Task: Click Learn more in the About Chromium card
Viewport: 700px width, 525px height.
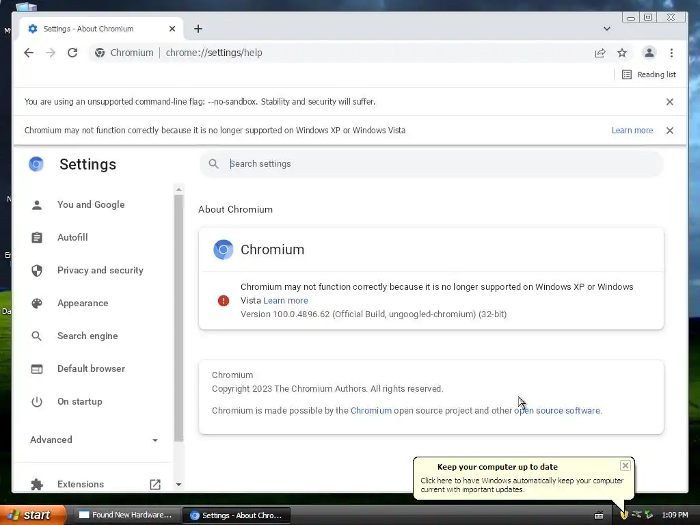Action: coord(286,301)
